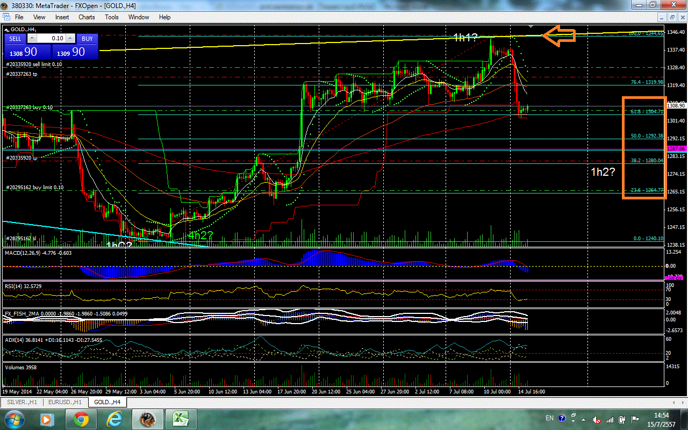Click the Fibonacci 0.0 - 1240.10 level label
Viewport: 688px width, 430px height.
coord(649,238)
